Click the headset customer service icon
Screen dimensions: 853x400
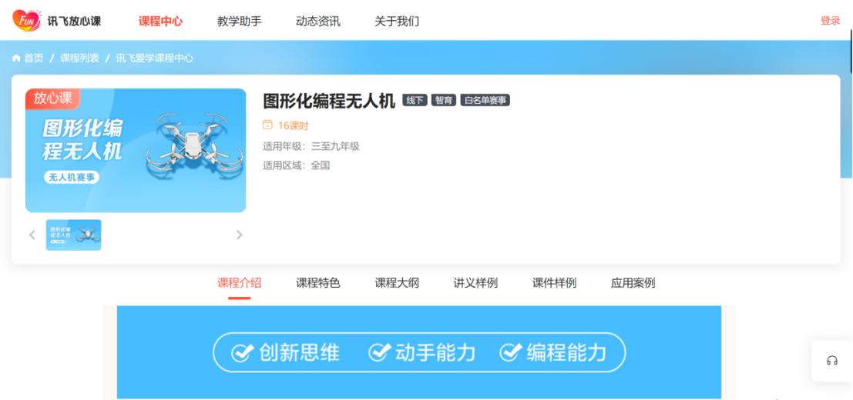831,361
